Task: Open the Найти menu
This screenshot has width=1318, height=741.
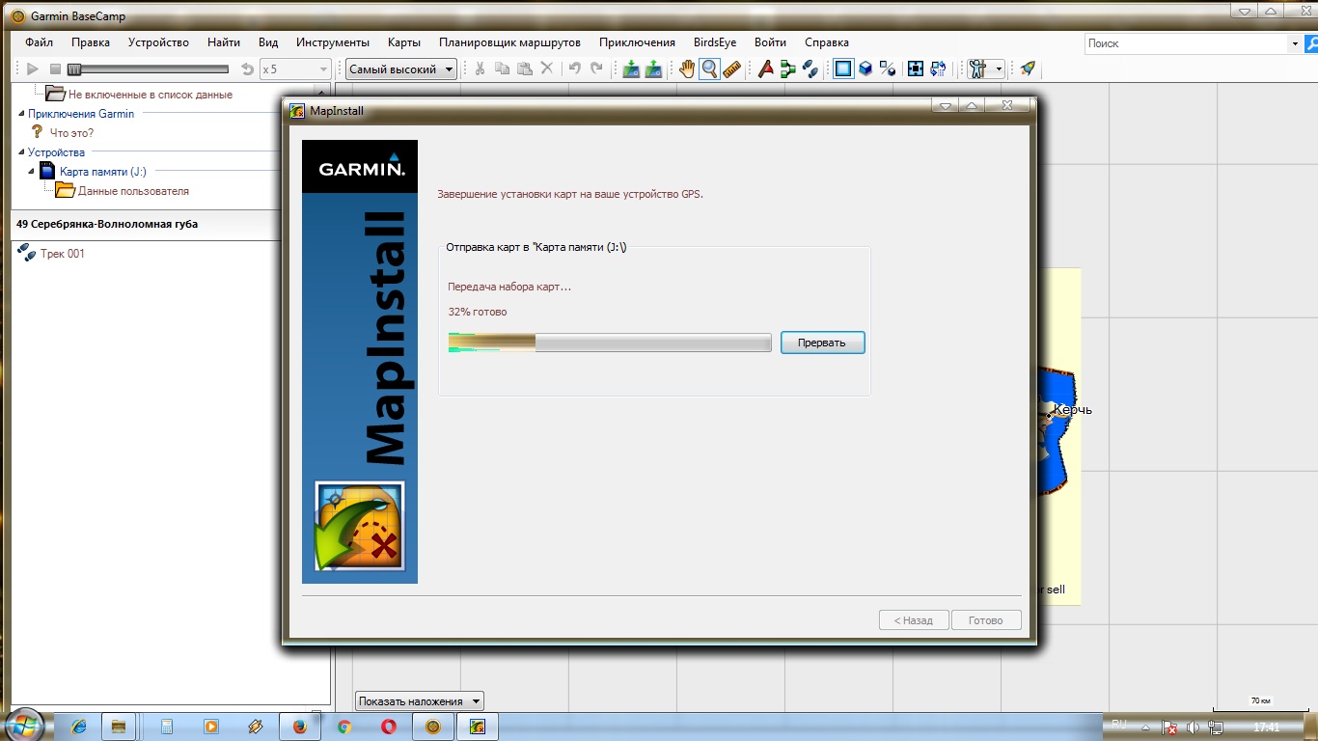Action: pos(224,42)
